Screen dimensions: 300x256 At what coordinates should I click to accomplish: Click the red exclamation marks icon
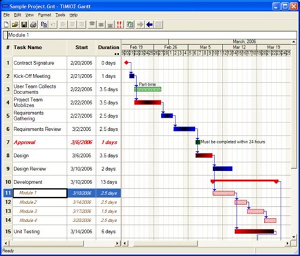coord(120,24)
